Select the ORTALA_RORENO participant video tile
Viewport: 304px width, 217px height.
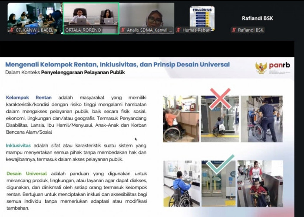pyautogui.click(x=91, y=18)
